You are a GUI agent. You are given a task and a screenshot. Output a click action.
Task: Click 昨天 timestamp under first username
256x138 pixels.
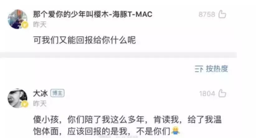[x=40, y=25]
